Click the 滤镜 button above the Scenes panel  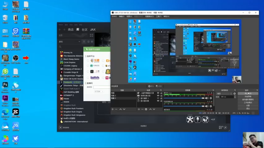pyautogui.click(x=159, y=86)
